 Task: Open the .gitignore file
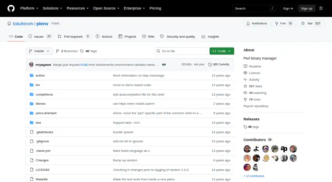click(42, 141)
